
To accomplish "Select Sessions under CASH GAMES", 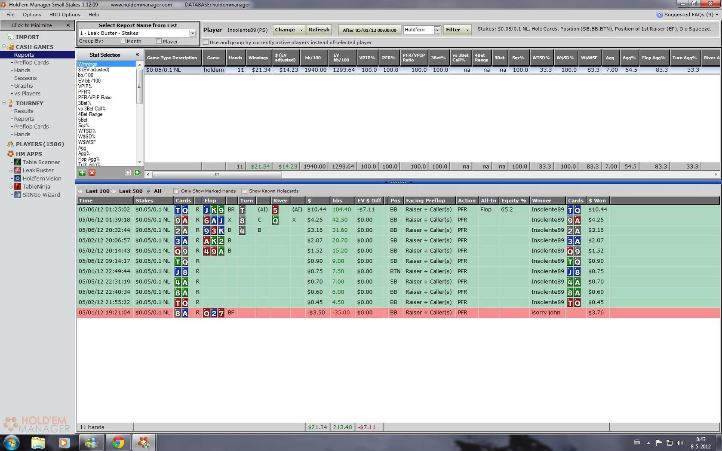I will tap(25, 78).
